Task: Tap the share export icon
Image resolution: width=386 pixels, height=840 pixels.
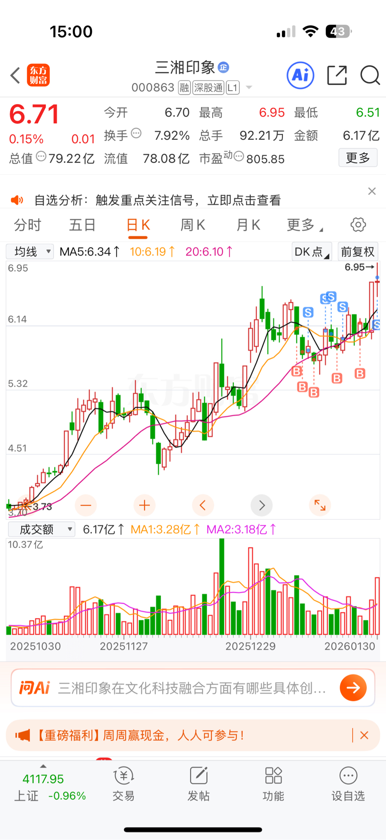Action: [x=337, y=75]
